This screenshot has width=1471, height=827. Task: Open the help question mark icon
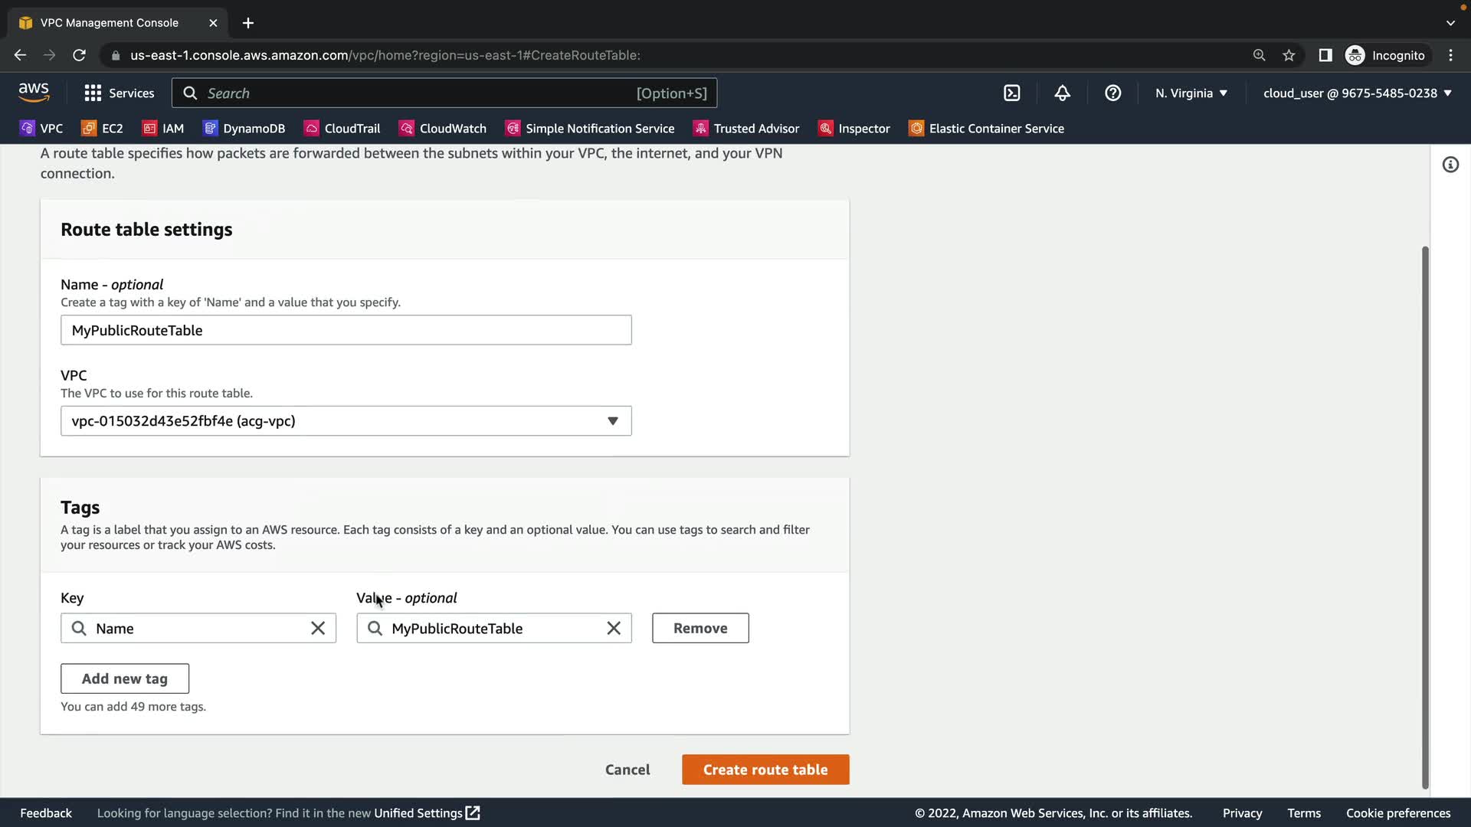tap(1112, 93)
